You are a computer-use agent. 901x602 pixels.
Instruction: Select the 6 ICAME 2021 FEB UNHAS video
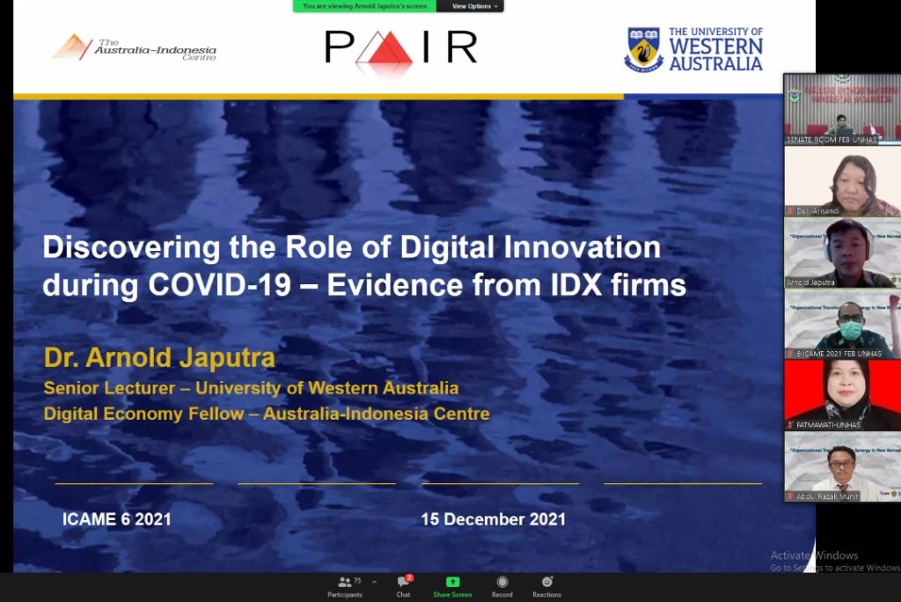[x=842, y=325]
